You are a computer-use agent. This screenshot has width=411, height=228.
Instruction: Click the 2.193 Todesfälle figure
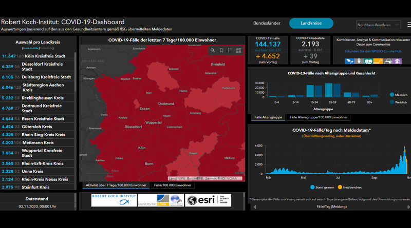tap(310, 44)
